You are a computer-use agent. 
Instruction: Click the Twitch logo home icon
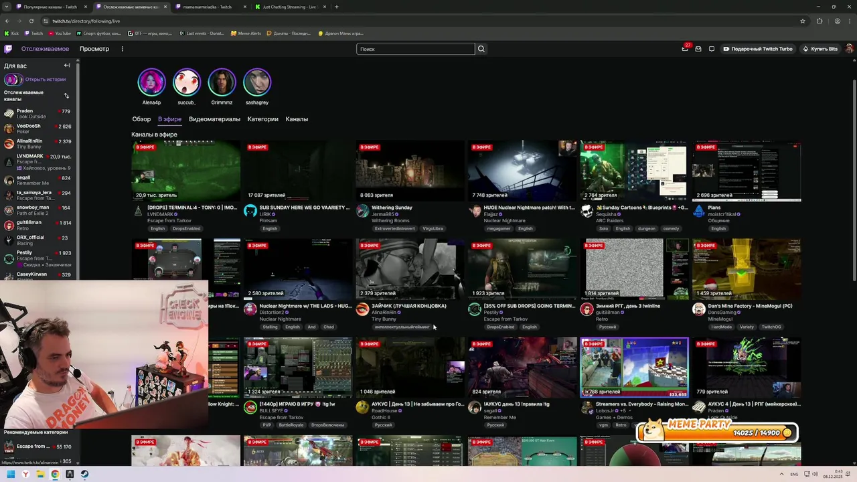[x=8, y=49]
